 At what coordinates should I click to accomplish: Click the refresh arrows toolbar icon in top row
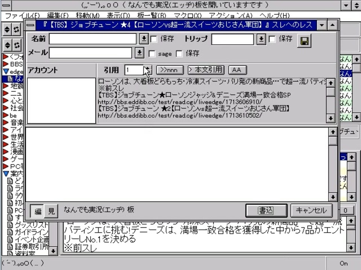(x=16, y=29)
